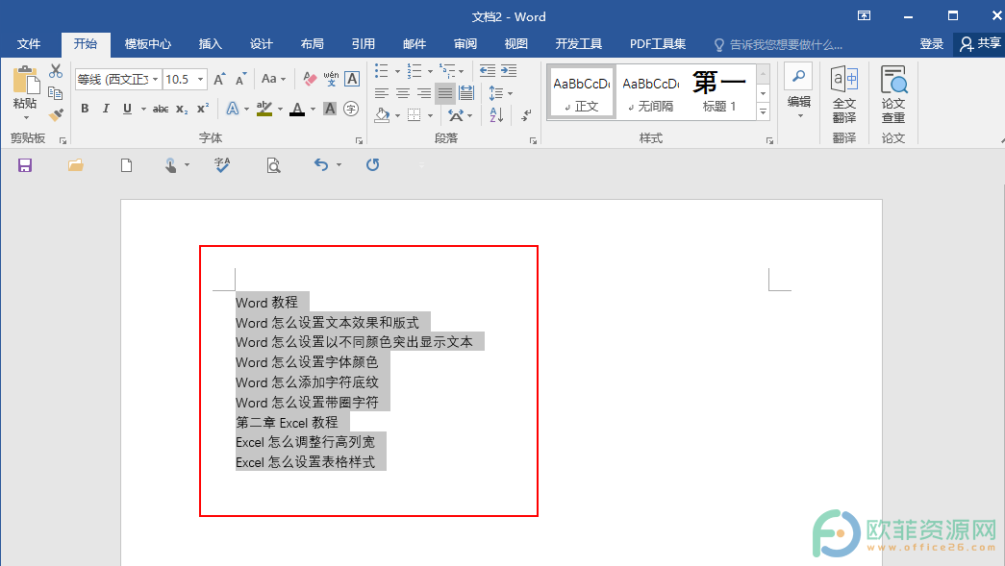1005x566 pixels.
Task: Open the phonetic guide (wén) tool
Action: pyautogui.click(x=331, y=79)
